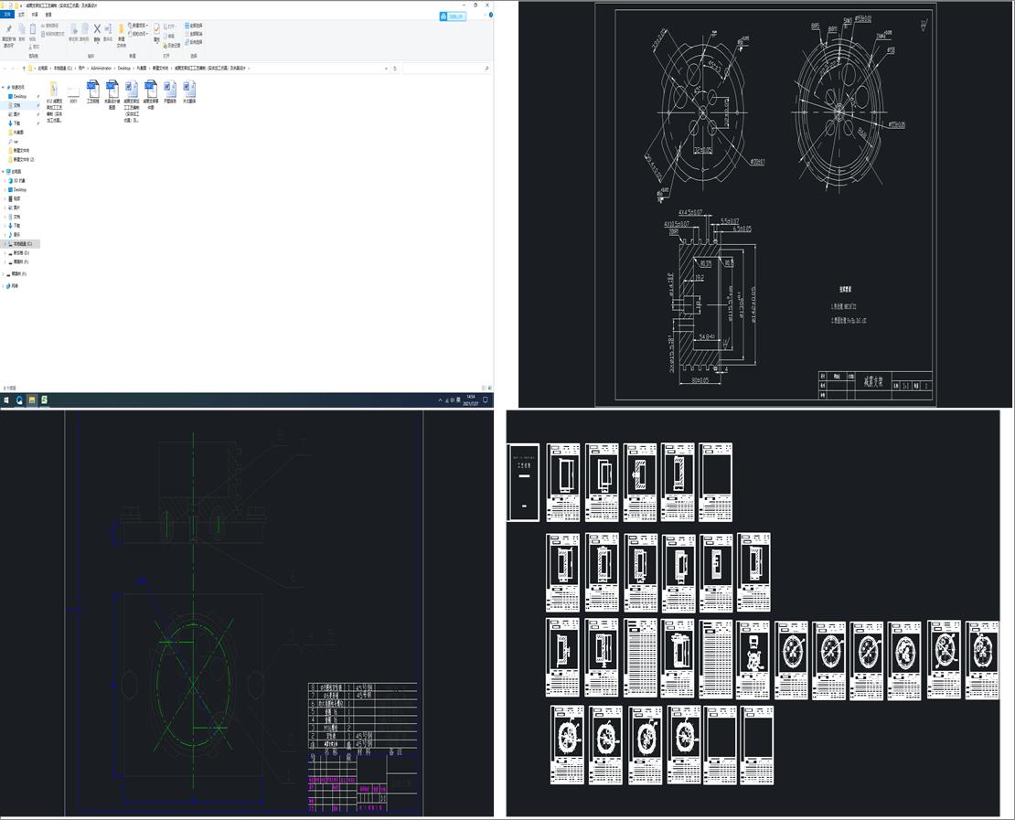
Task: Open Properties using the checkmark ribbon icon
Action: click(157, 30)
